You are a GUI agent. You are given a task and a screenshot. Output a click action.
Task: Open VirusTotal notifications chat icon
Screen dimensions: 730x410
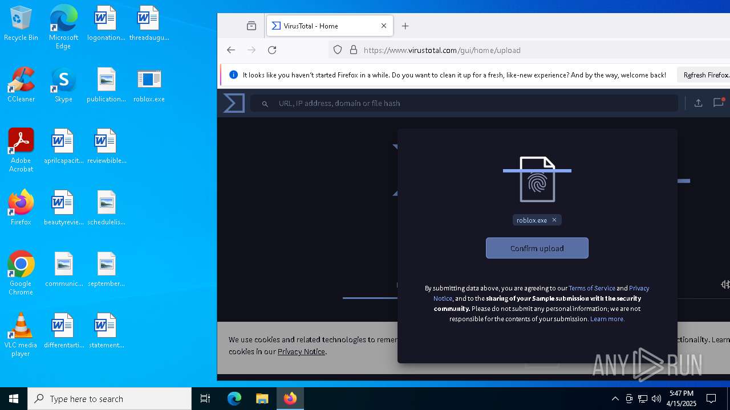click(719, 102)
